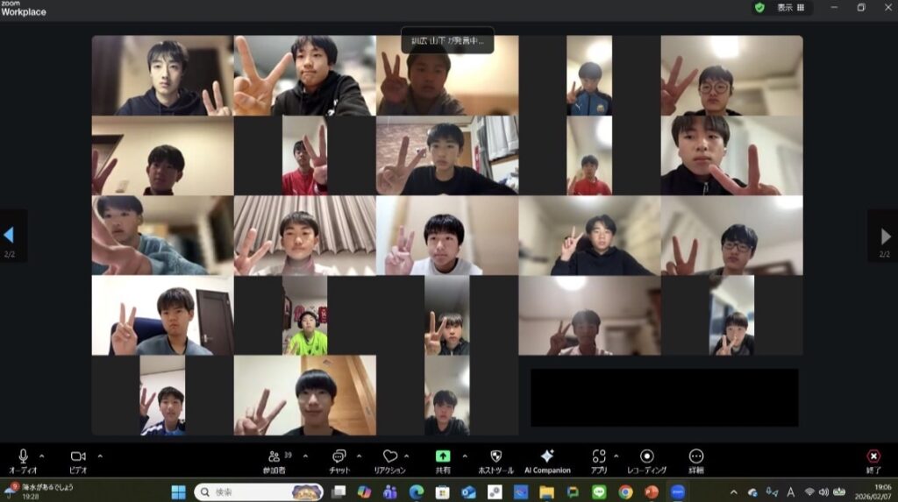Screen dimensions: 898x502
Task: Open the 参加者 participants panel
Action: click(274, 457)
